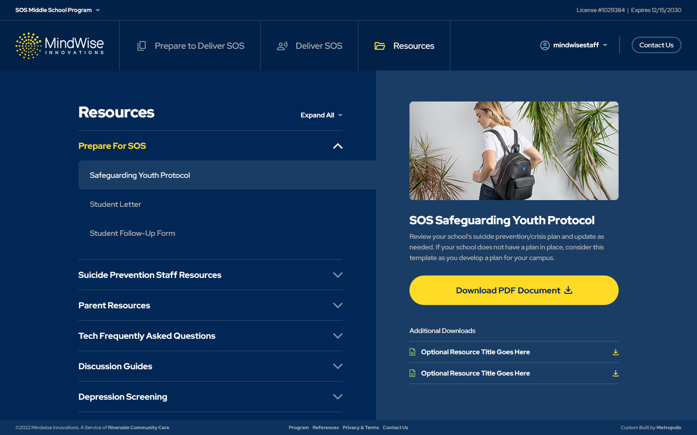Viewport: 697px width, 435px height.
Task: Click the Resources folder icon
Action: click(380, 46)
